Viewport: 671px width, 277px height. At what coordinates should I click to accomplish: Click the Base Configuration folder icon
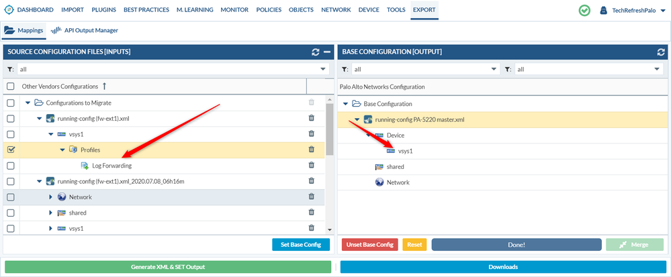click(x=357, y=103)
